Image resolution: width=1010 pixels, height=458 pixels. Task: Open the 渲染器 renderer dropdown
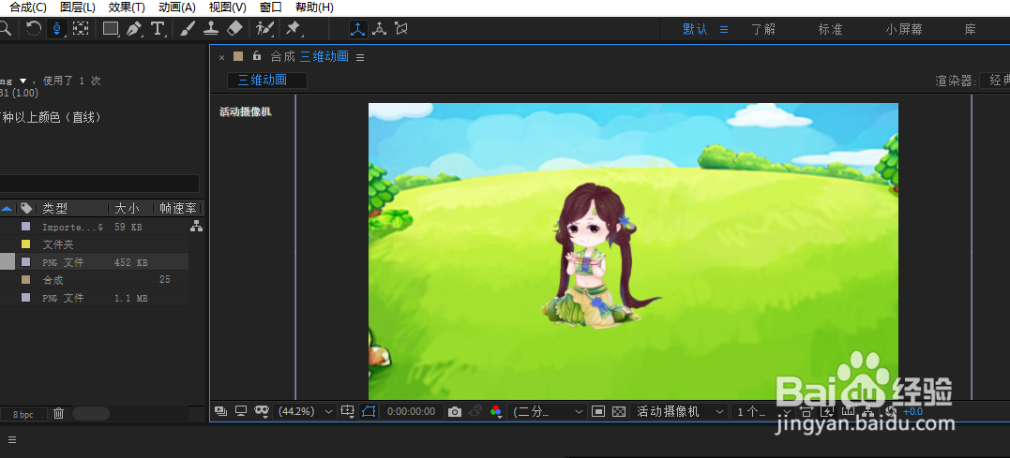click(x=995, y=81)
